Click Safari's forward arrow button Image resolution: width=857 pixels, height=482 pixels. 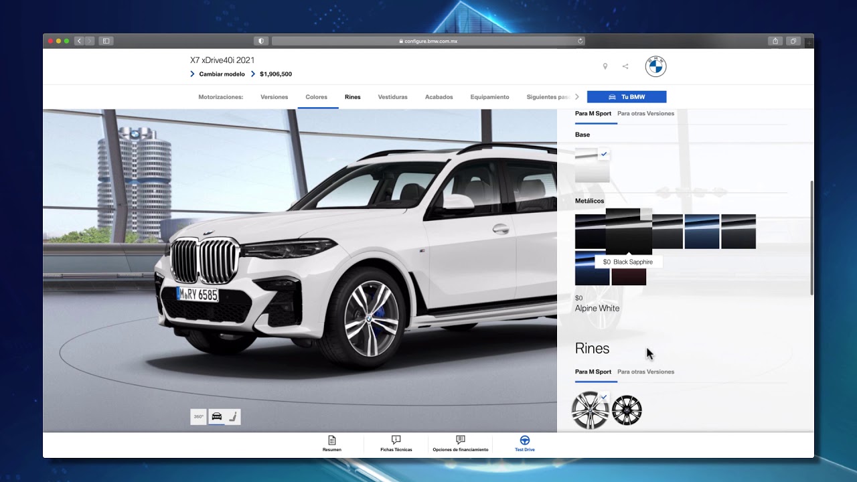tap(90, 41)
